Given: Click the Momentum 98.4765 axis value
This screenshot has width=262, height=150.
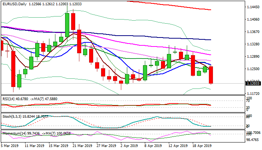Looking at the screenshot, I should click(x=253, y=139).
